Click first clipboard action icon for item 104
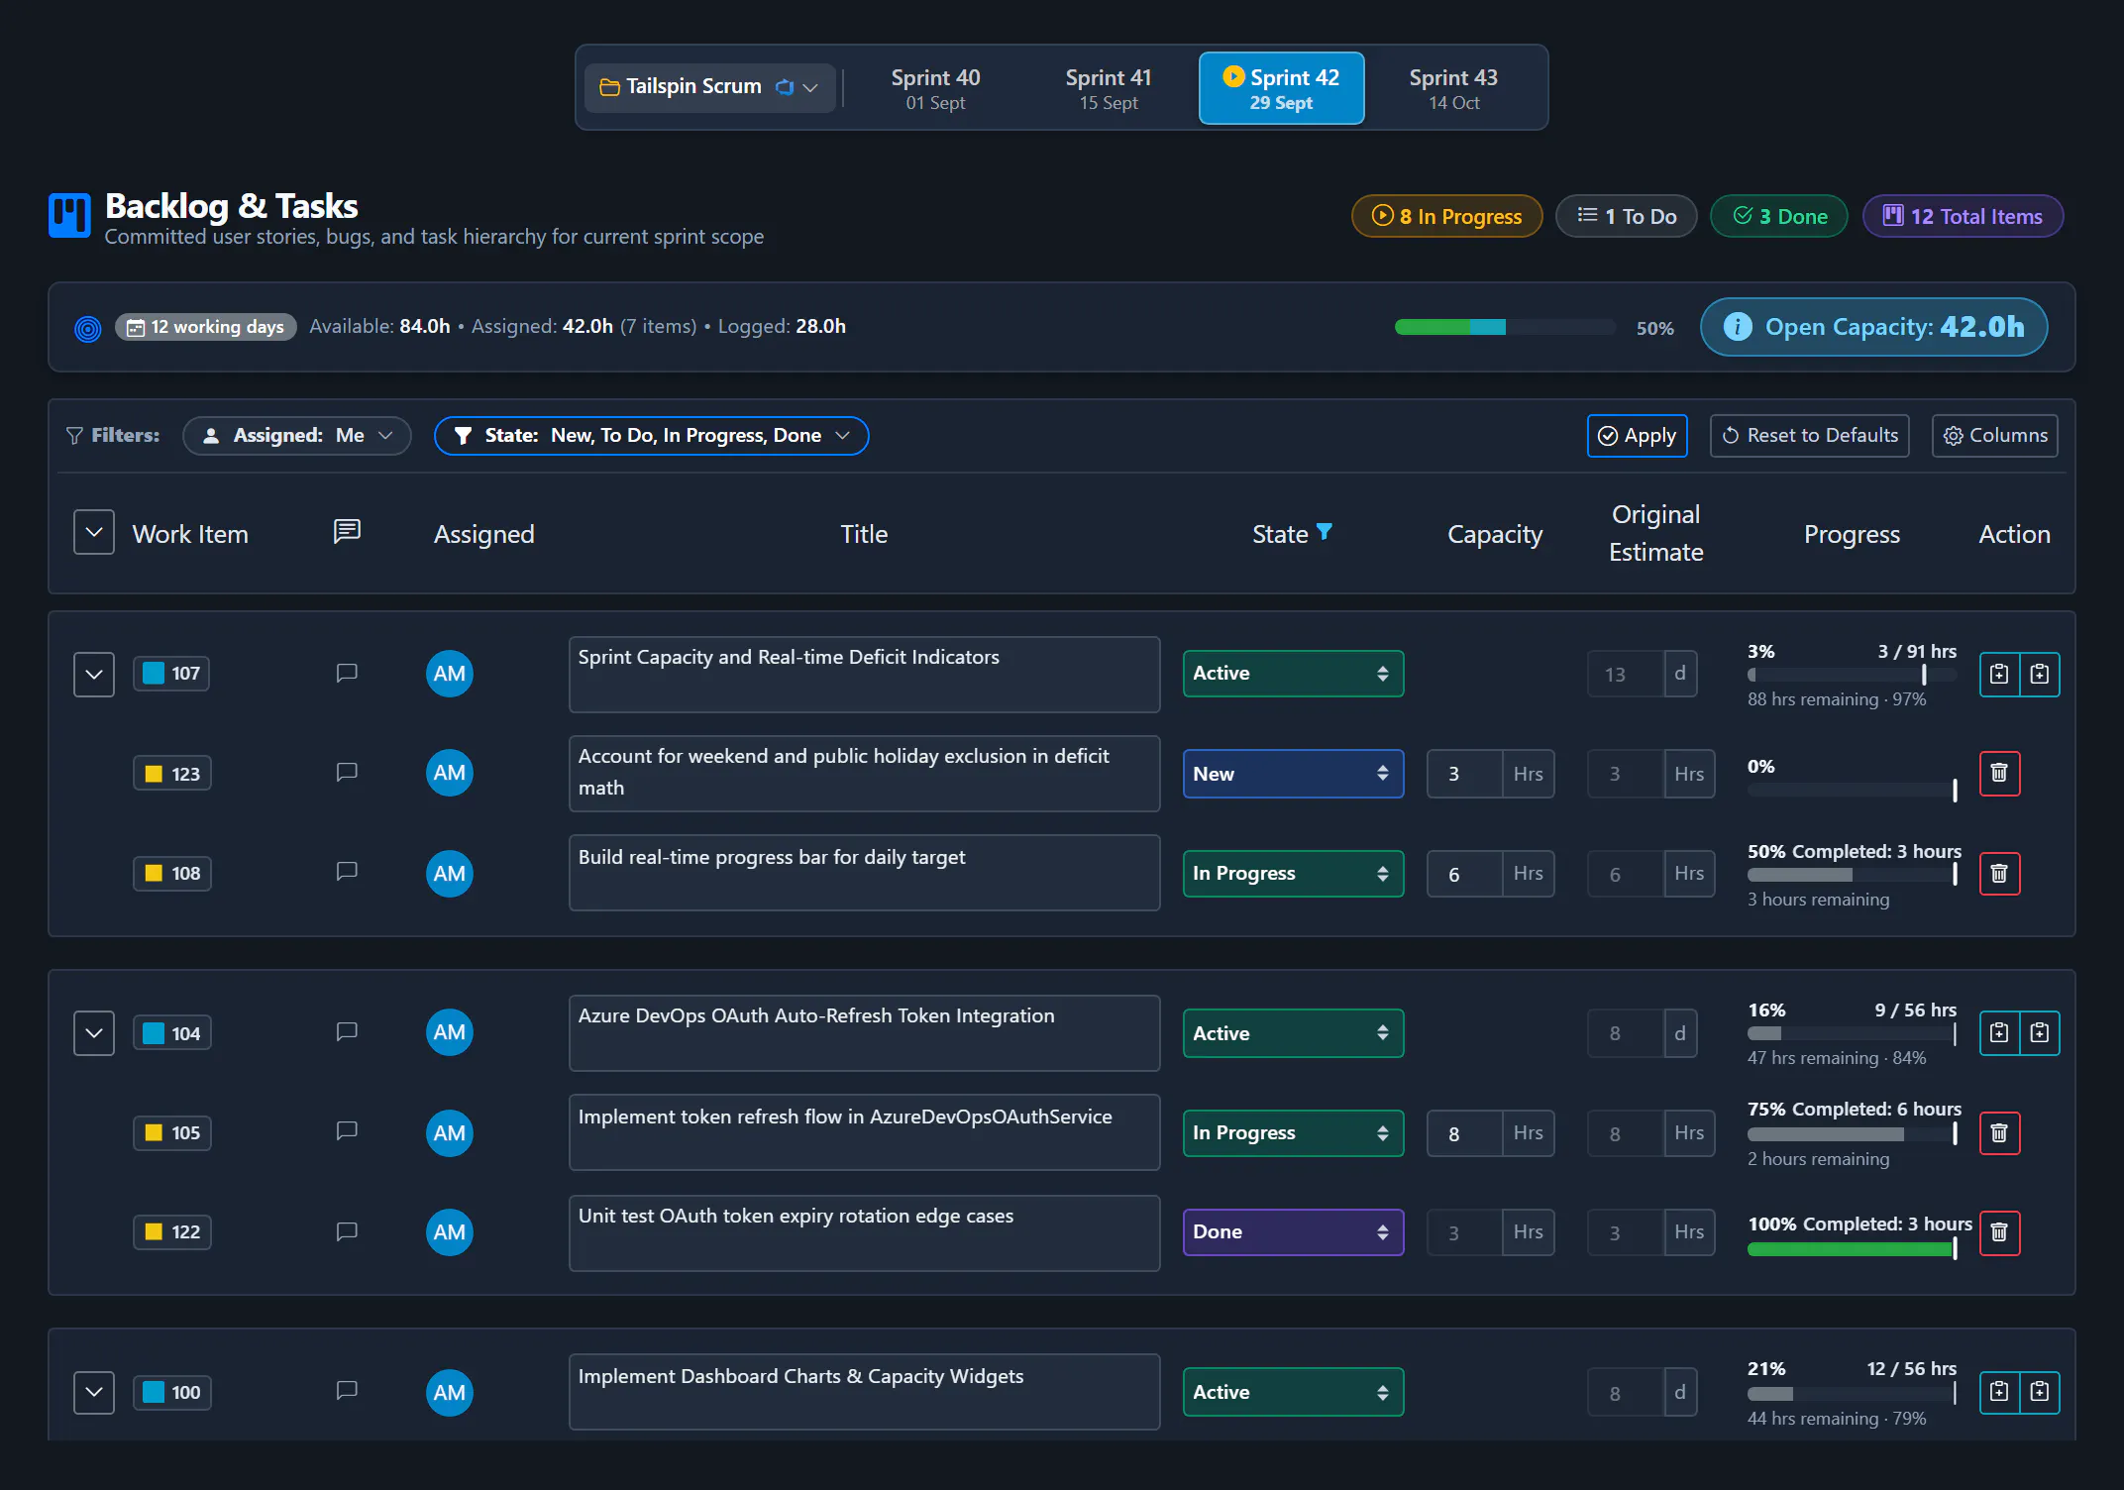Screen dimensions: 2124x1490 coord(1999,1033)
